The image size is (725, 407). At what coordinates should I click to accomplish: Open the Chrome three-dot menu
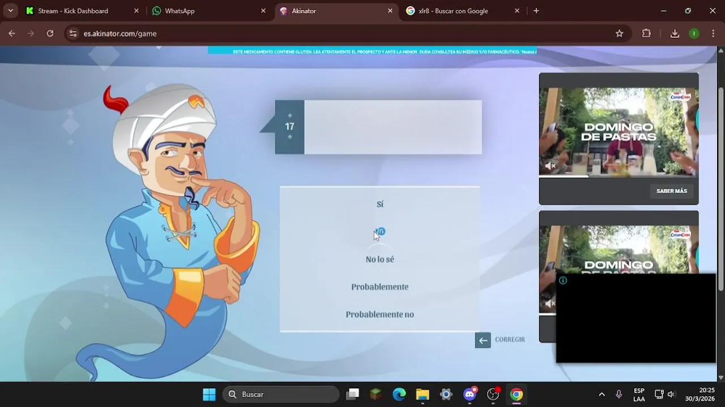point(713,33)
